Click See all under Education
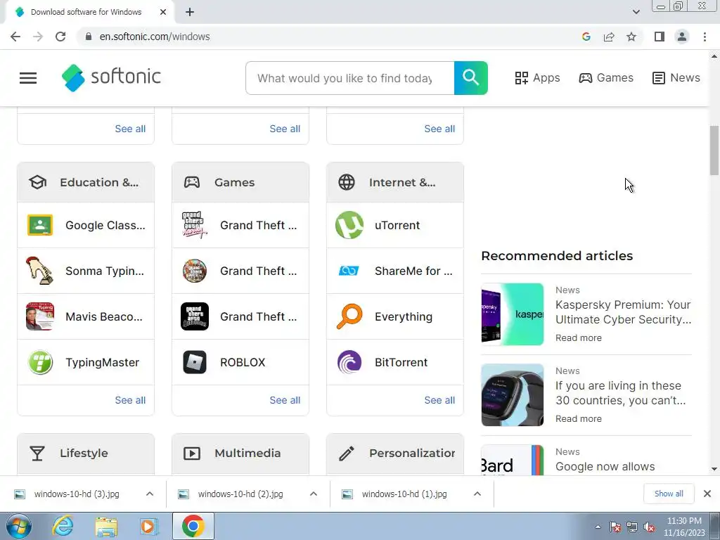Image resolution: width=720 pixels, height=540 pixels. pos(130,400)
